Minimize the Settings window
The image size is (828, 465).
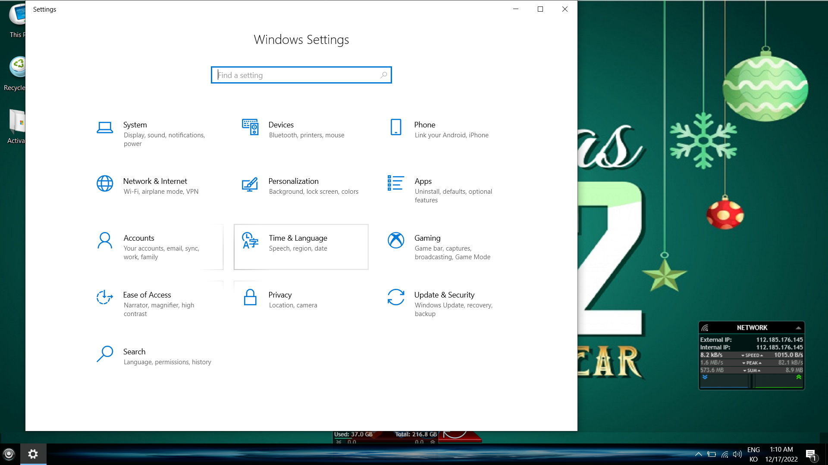pyautogui.click(x=515, y=9)
